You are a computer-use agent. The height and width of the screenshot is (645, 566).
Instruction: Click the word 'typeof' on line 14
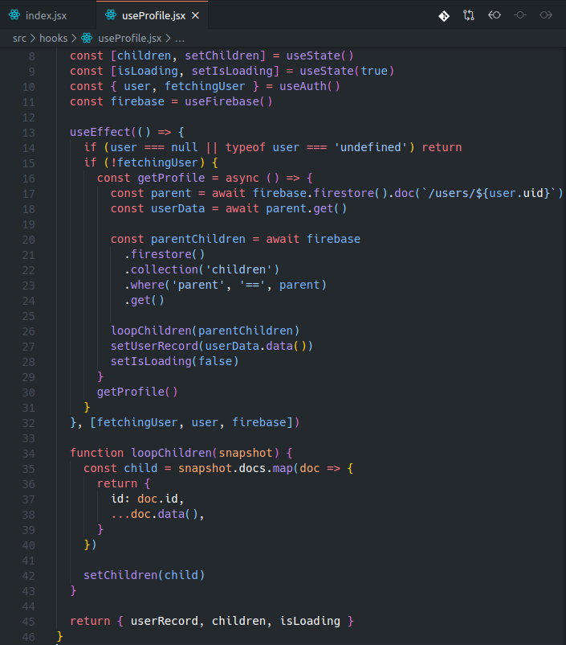[245, 148]
